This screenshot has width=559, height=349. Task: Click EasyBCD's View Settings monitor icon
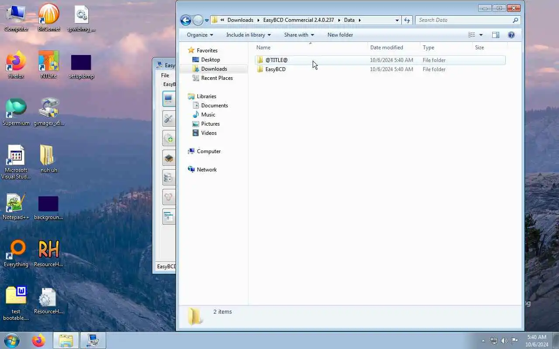coord(169,99)
